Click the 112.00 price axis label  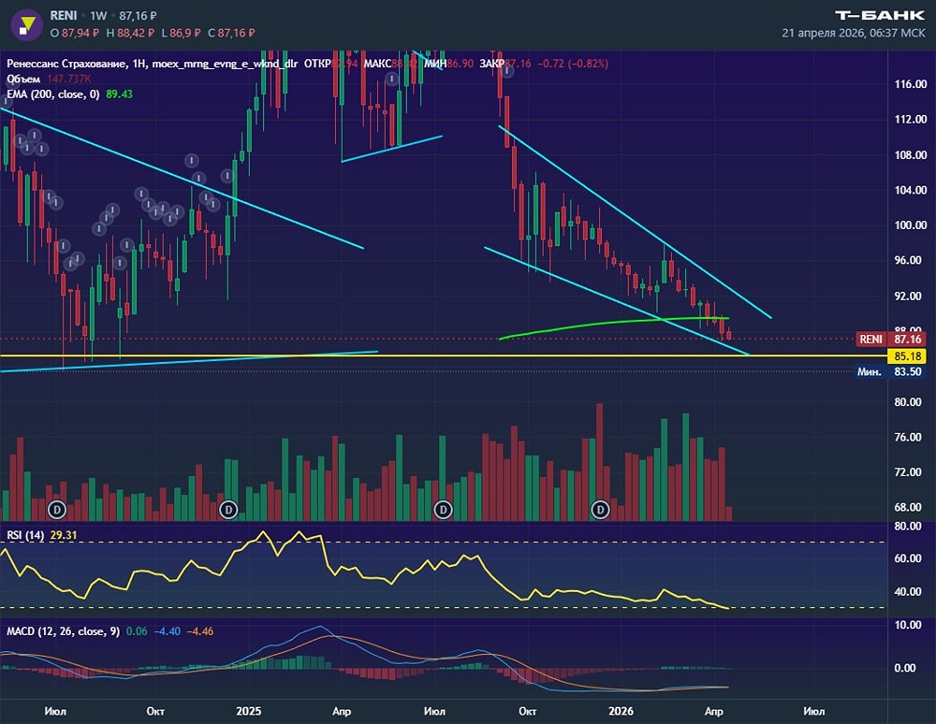tap(911, 120)
